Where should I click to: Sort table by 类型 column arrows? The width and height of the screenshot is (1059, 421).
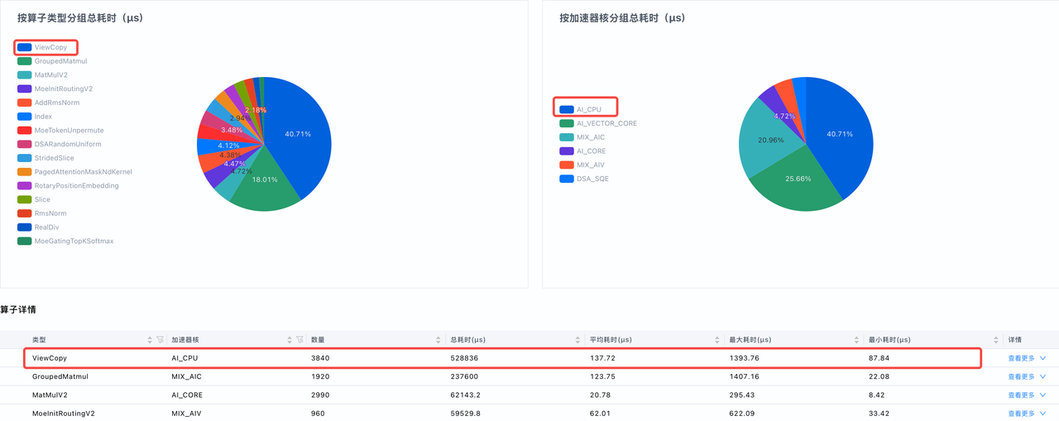[150, 340]
